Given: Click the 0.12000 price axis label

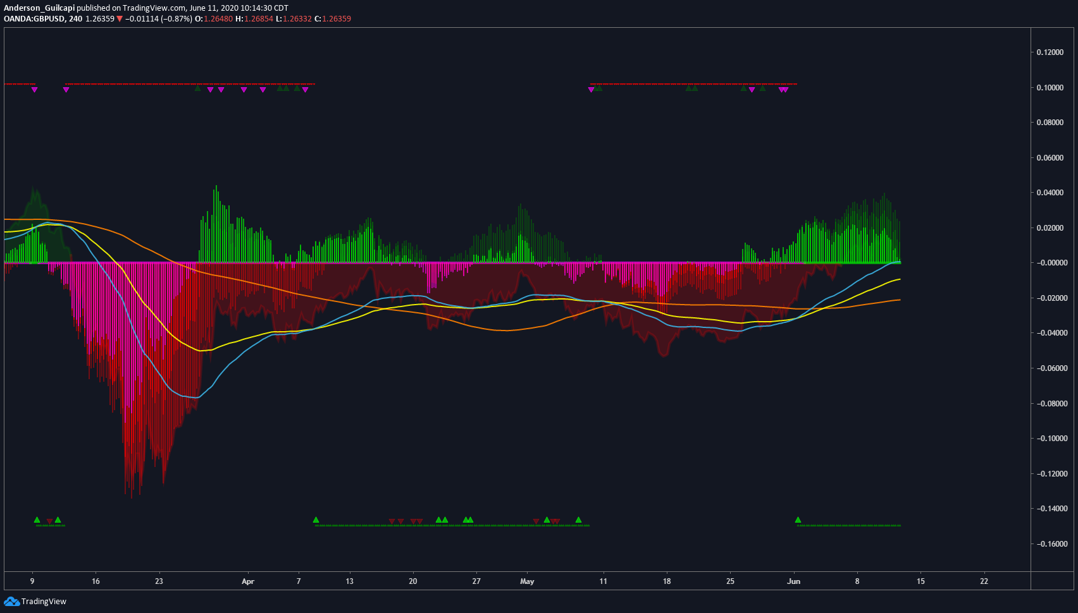Looking at the screenshot, I should (1050, 52).
